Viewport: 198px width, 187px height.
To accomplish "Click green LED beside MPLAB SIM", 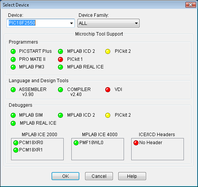I will point(13,115).
